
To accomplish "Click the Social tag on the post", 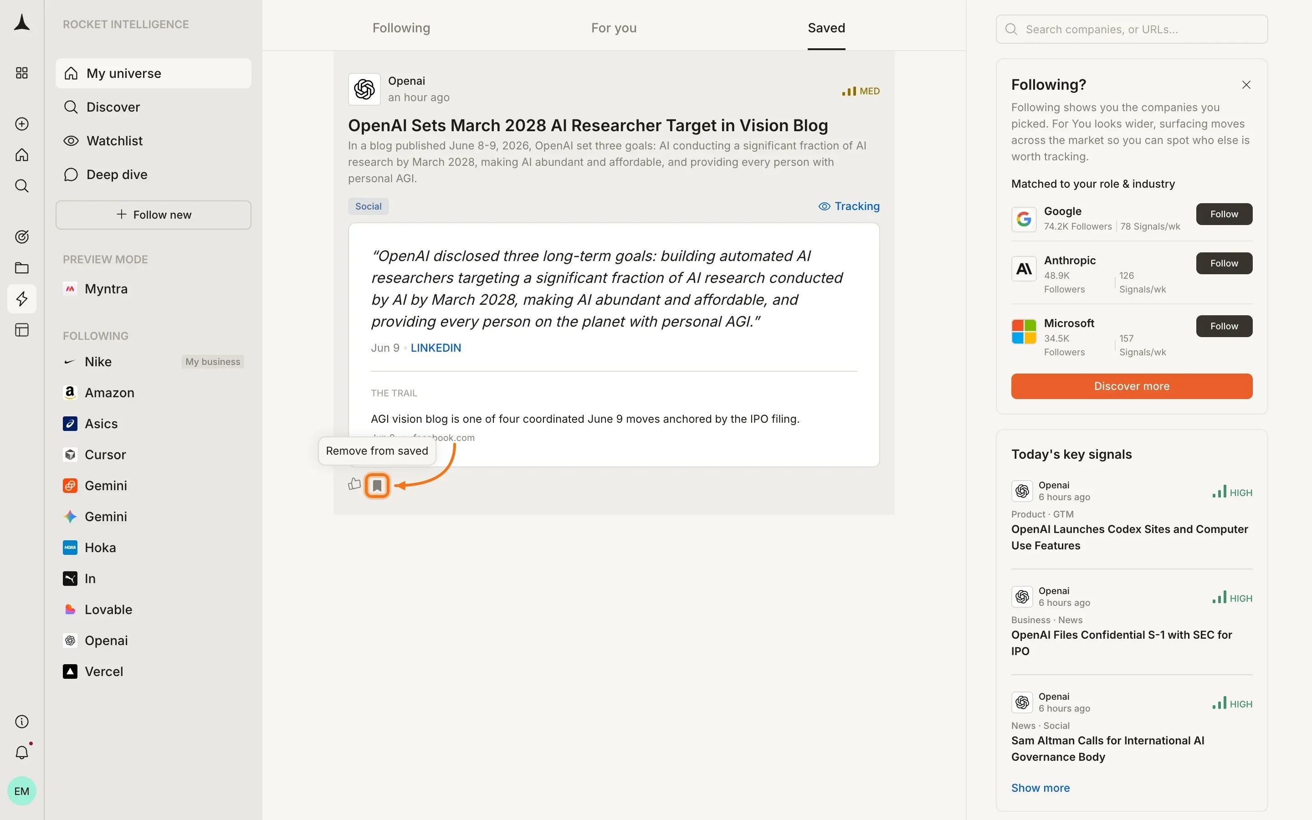I will (x=368, y=206).
